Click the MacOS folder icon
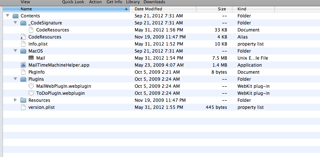Image resolution: width=320 pixels, height=157 pixels. (23, 51)
